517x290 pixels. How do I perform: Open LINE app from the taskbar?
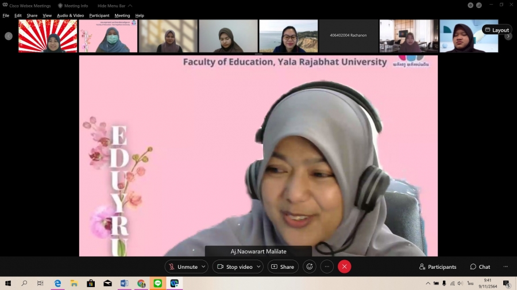point(157,283)
